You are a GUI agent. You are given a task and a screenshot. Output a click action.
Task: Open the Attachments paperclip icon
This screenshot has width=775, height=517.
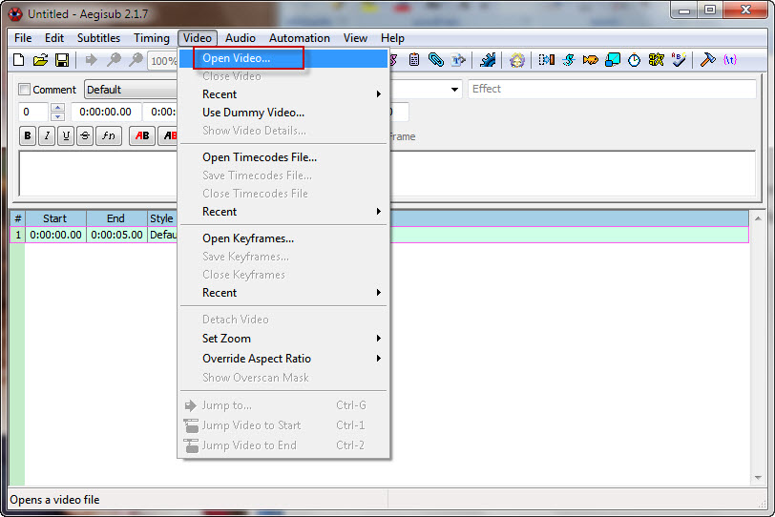click(436, 60)
